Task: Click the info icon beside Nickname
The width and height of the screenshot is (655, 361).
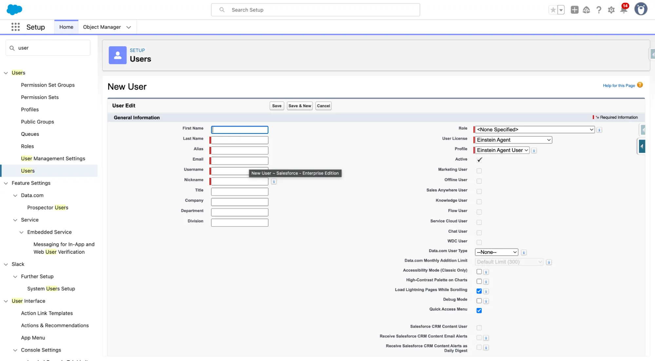Action: point(274,181)
